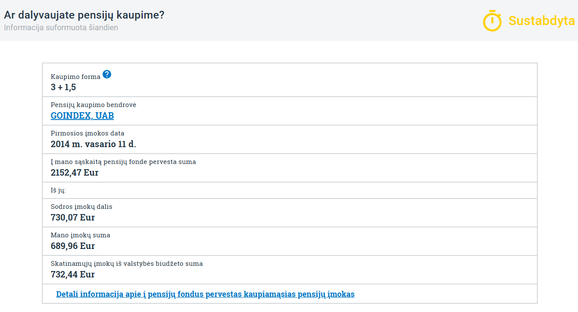
Task: Click the Sodros įmokų dalis label
Action: (x=81, y=207)
